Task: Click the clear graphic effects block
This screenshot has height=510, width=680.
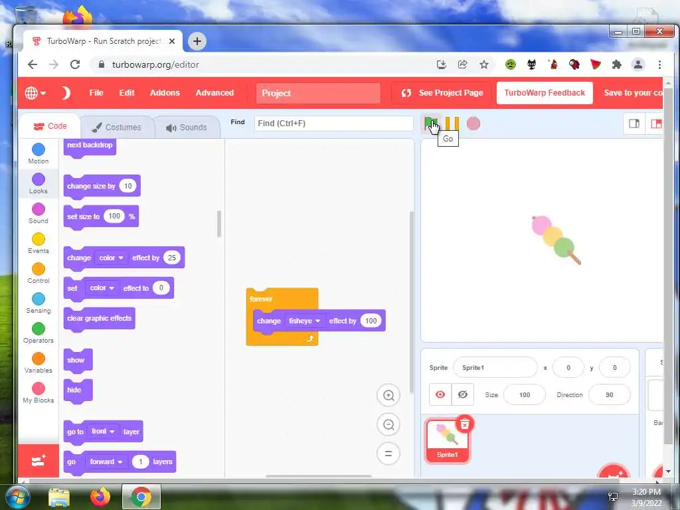Action: tap(100, 318)
